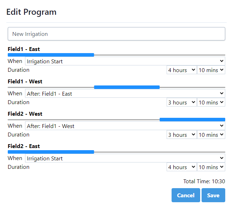Click the Field2 - West timeline bar
The image size is (233, 211).
pyautogui.click(x=192, y=120)
